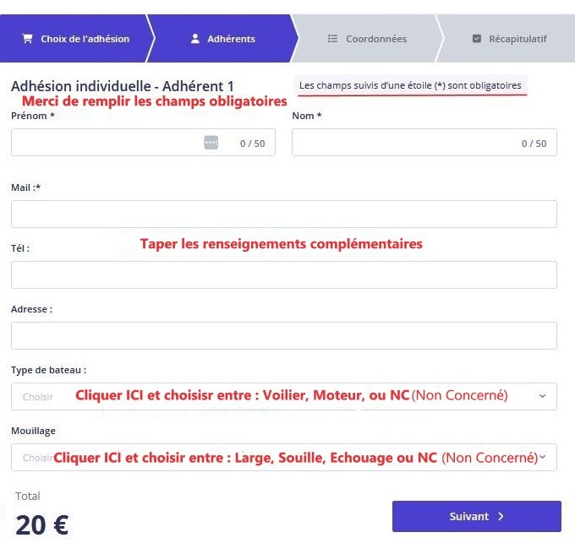Click the list icon beside Coordonnées
Viewport: 575px width, 554px height.
pos(332,39)
